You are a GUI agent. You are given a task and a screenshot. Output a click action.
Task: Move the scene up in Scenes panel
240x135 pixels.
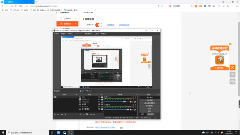[x=62, y=114]
